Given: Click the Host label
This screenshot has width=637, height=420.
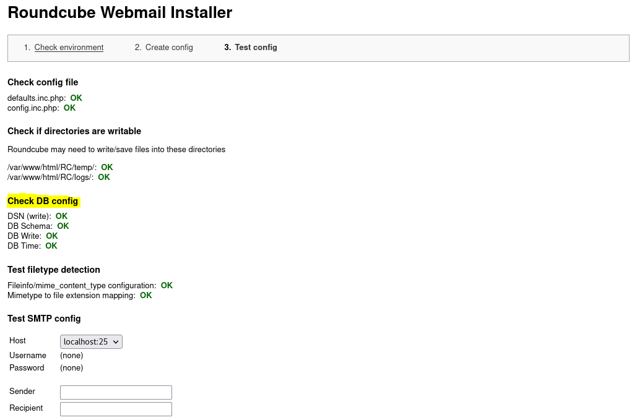Looking at the screenshot, I should (17, 340).
